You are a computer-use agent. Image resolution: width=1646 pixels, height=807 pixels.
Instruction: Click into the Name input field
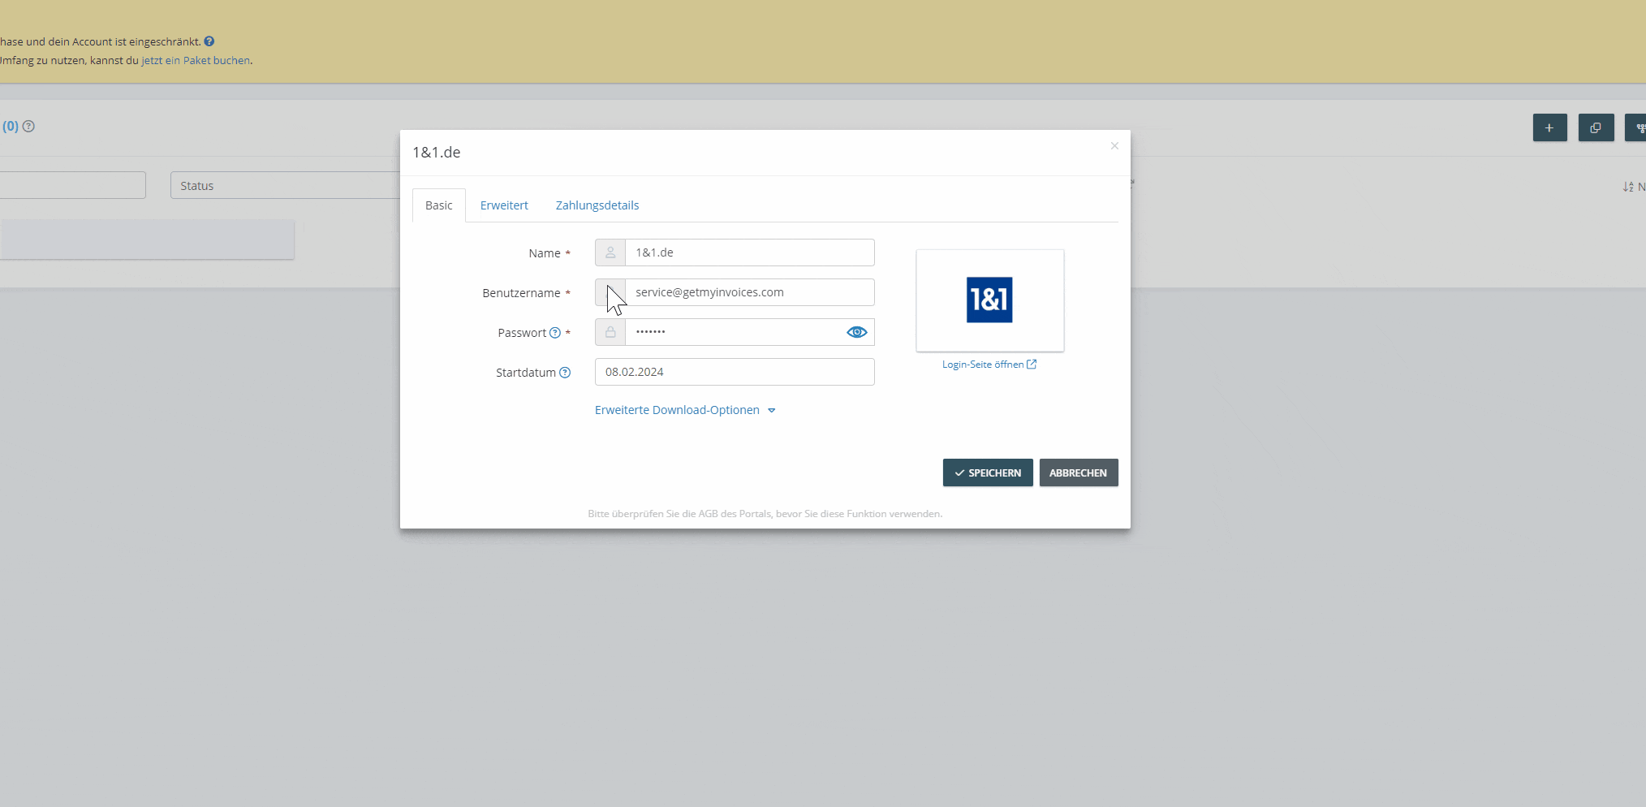(x=749, y=252)
